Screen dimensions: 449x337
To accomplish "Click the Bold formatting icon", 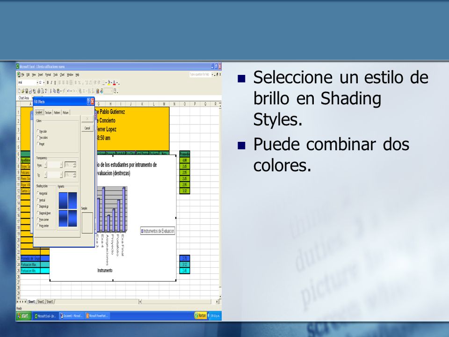I will (48, 83).
